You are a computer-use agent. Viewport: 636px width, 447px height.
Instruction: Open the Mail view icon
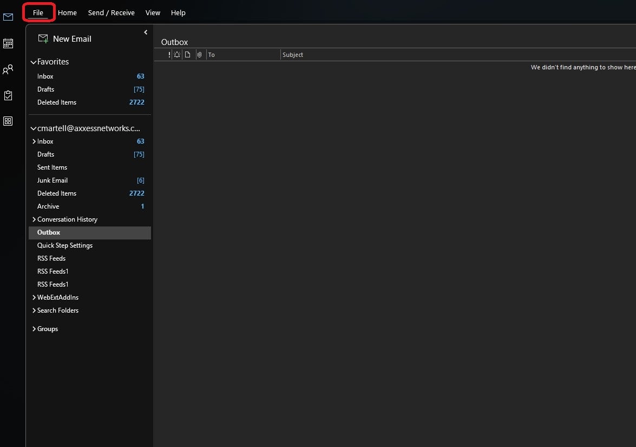pyautogui.click(x=8, y=17)
